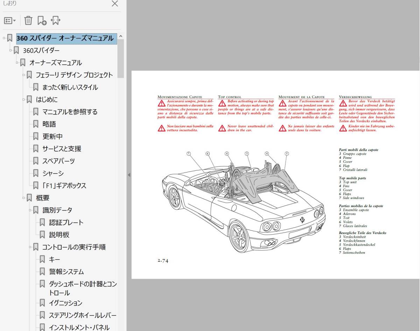Open the スペアパーツ bookmark
Viewport: 420px width, 331px height.
pyautogui.click(x=58, y=161)
